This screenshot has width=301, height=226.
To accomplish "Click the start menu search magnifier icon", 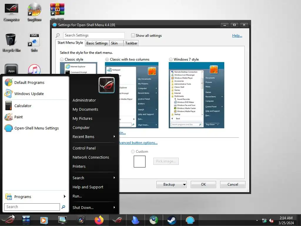I will 63,207.
